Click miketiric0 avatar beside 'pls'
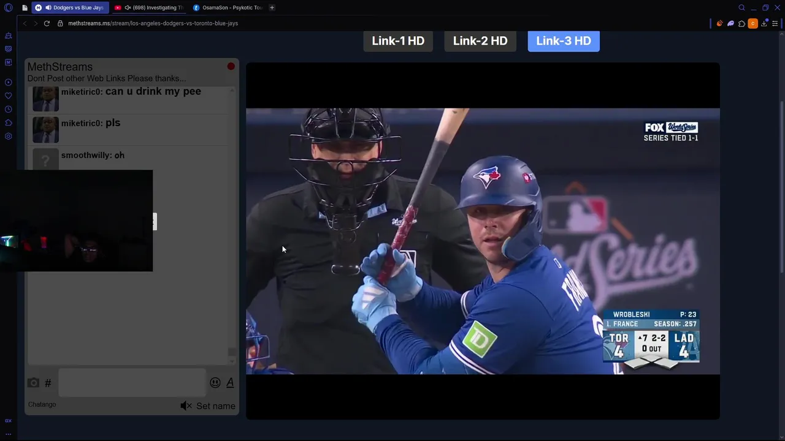This screenshot has width=785, height=441. [45, 130]
